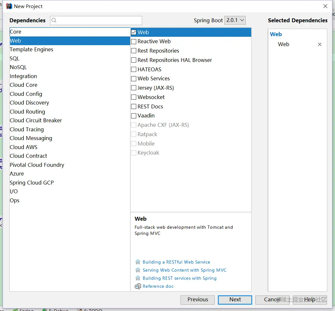The image size is (335, 311).
Task: Click the disabled Keycloak checkbox
Action: (134, 153)
